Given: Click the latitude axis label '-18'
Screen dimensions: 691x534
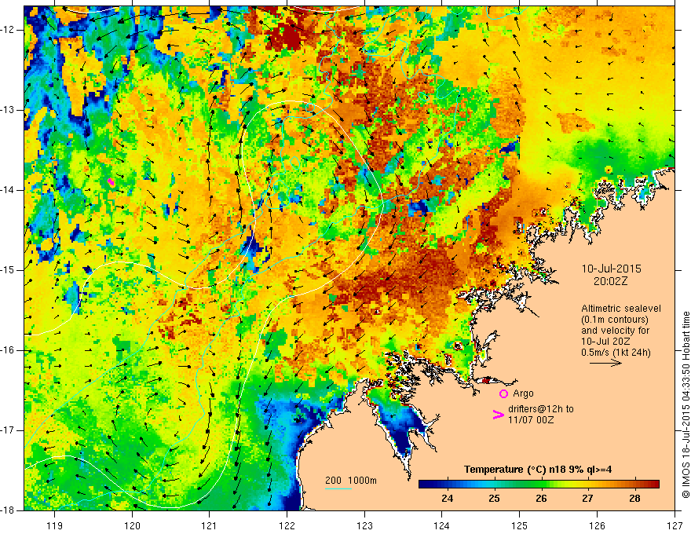Looking at the screenshot, I should [x=9, y=510].
